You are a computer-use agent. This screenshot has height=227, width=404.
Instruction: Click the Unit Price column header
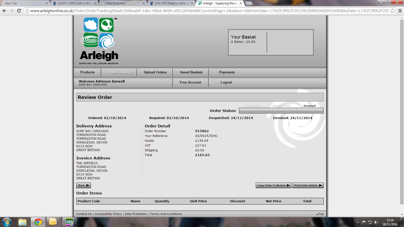pyautogui.click(x=198, y=201)
